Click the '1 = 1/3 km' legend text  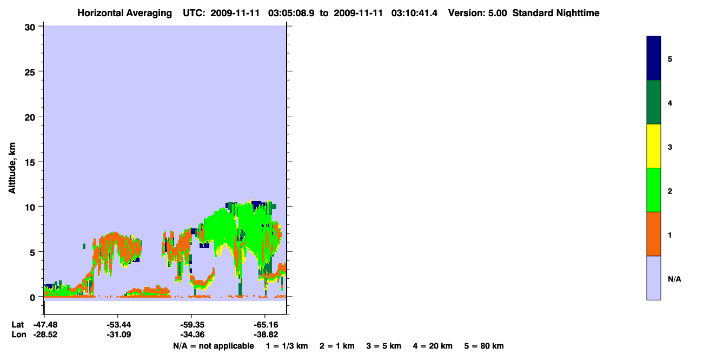click(x=287, y=346)
